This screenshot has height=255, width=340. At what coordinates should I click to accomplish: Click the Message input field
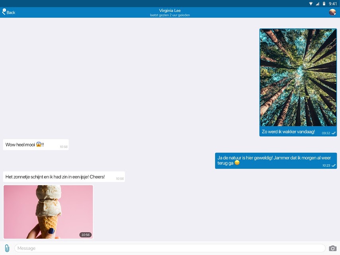(170, 248)
